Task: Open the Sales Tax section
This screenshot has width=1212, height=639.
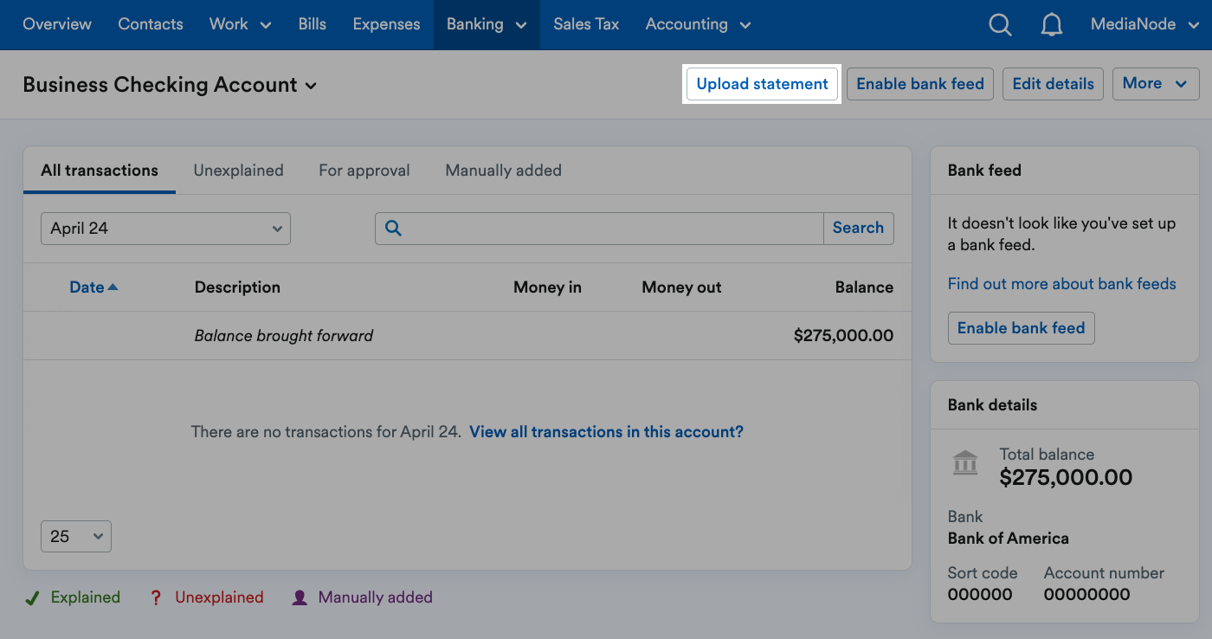Action: coord(586,24)
